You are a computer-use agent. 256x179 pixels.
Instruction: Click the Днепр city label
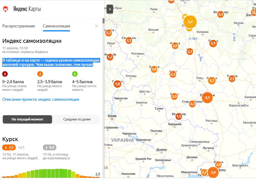point(162,150)
